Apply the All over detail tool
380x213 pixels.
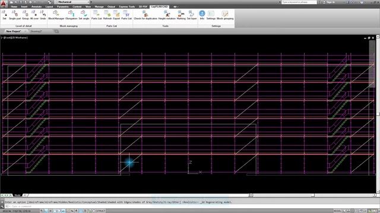[x=34, y=15]
